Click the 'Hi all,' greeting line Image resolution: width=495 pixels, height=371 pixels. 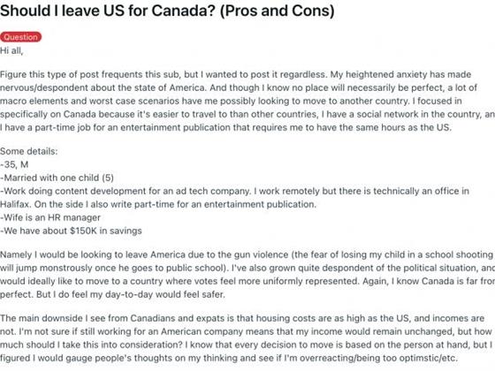(x=11, y=50)
